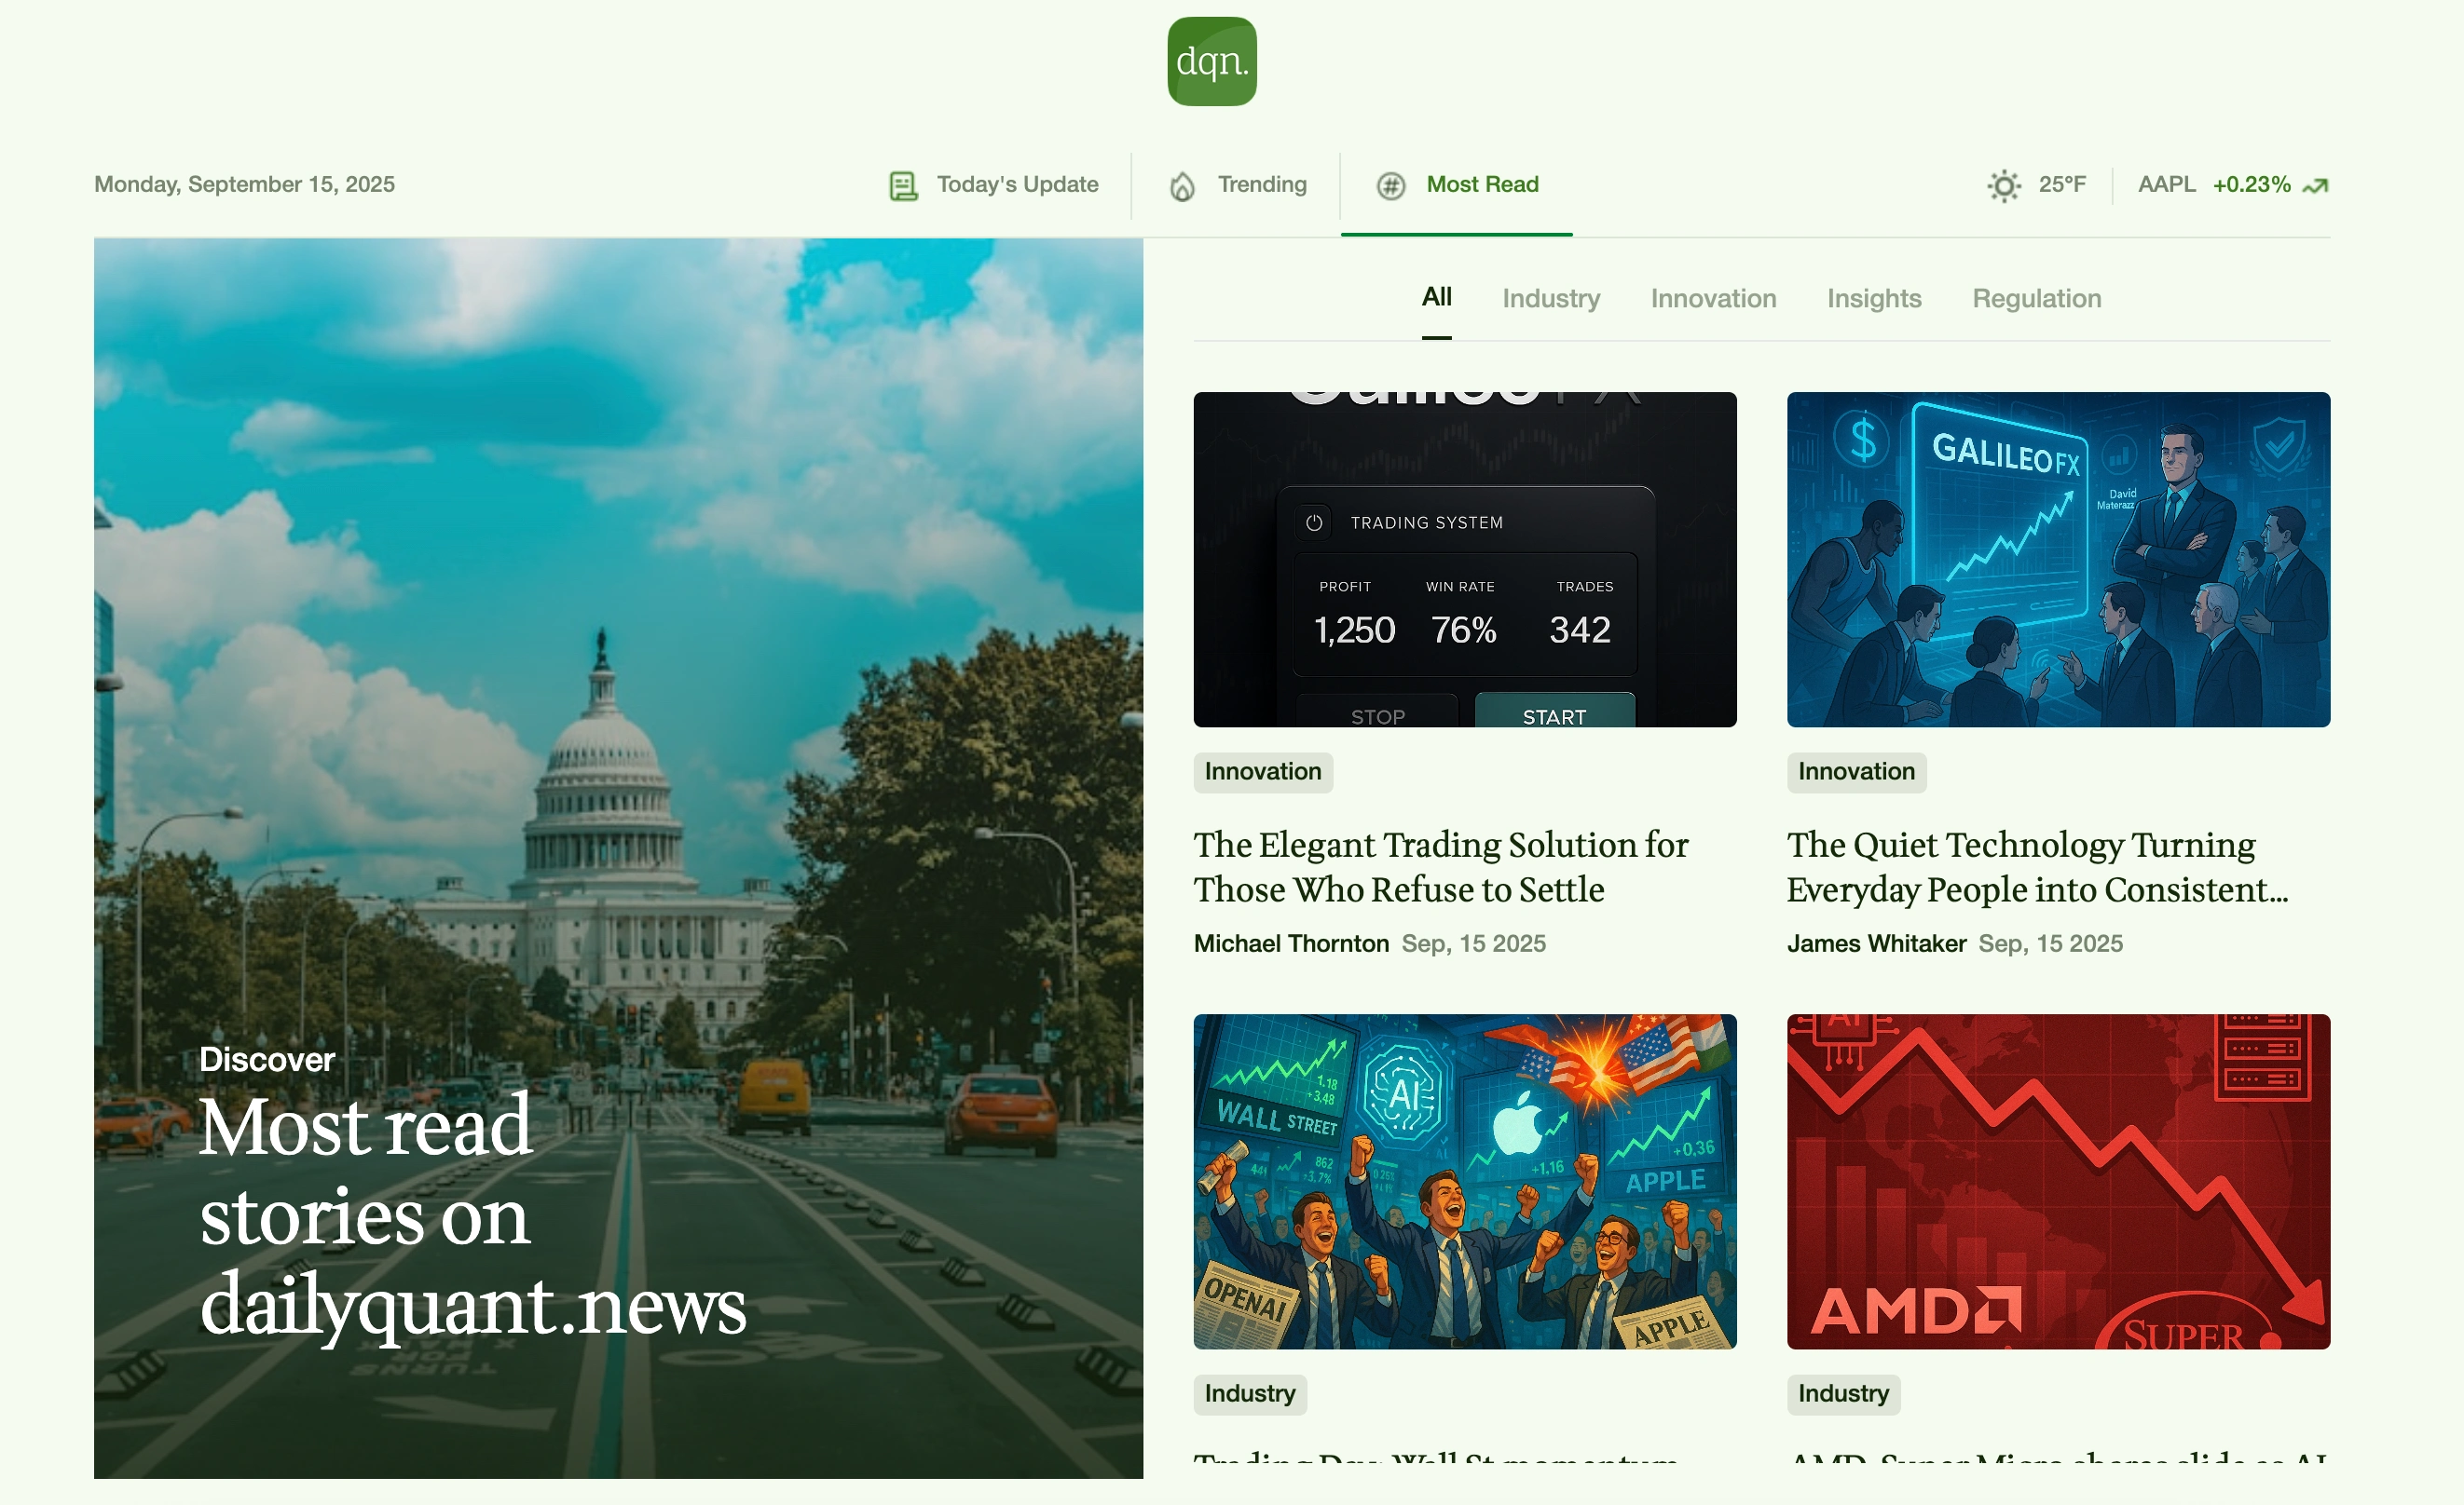Click author name James Whitaker
Screen dimensions: 2464x1505
coord(1876,943)
